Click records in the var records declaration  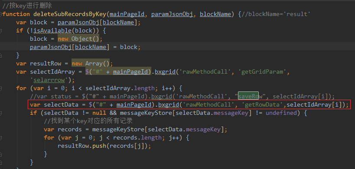pyautogui.click(x=70, y=130)
